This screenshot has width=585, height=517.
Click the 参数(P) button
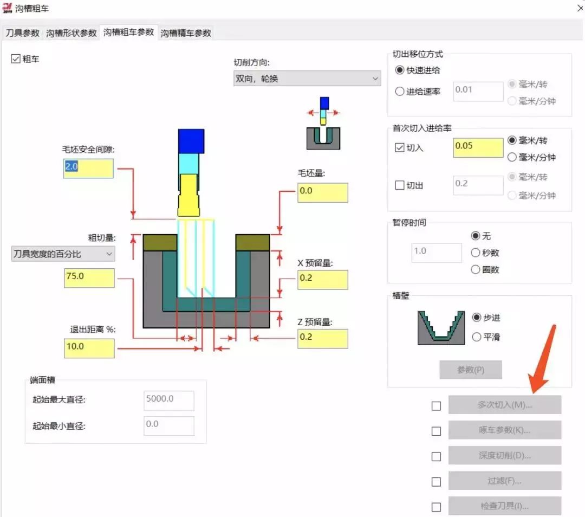[x=471, y=370]
